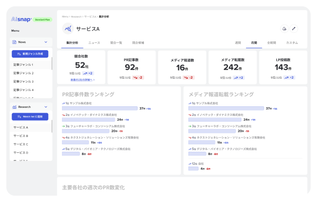Screen dimensions: 317x202
Task: Open the 新着の2社の詳細へ link
Action: [x=83, y=80]
